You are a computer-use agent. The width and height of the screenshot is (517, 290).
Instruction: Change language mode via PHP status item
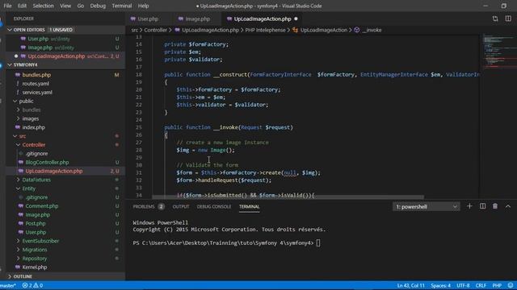497,286
